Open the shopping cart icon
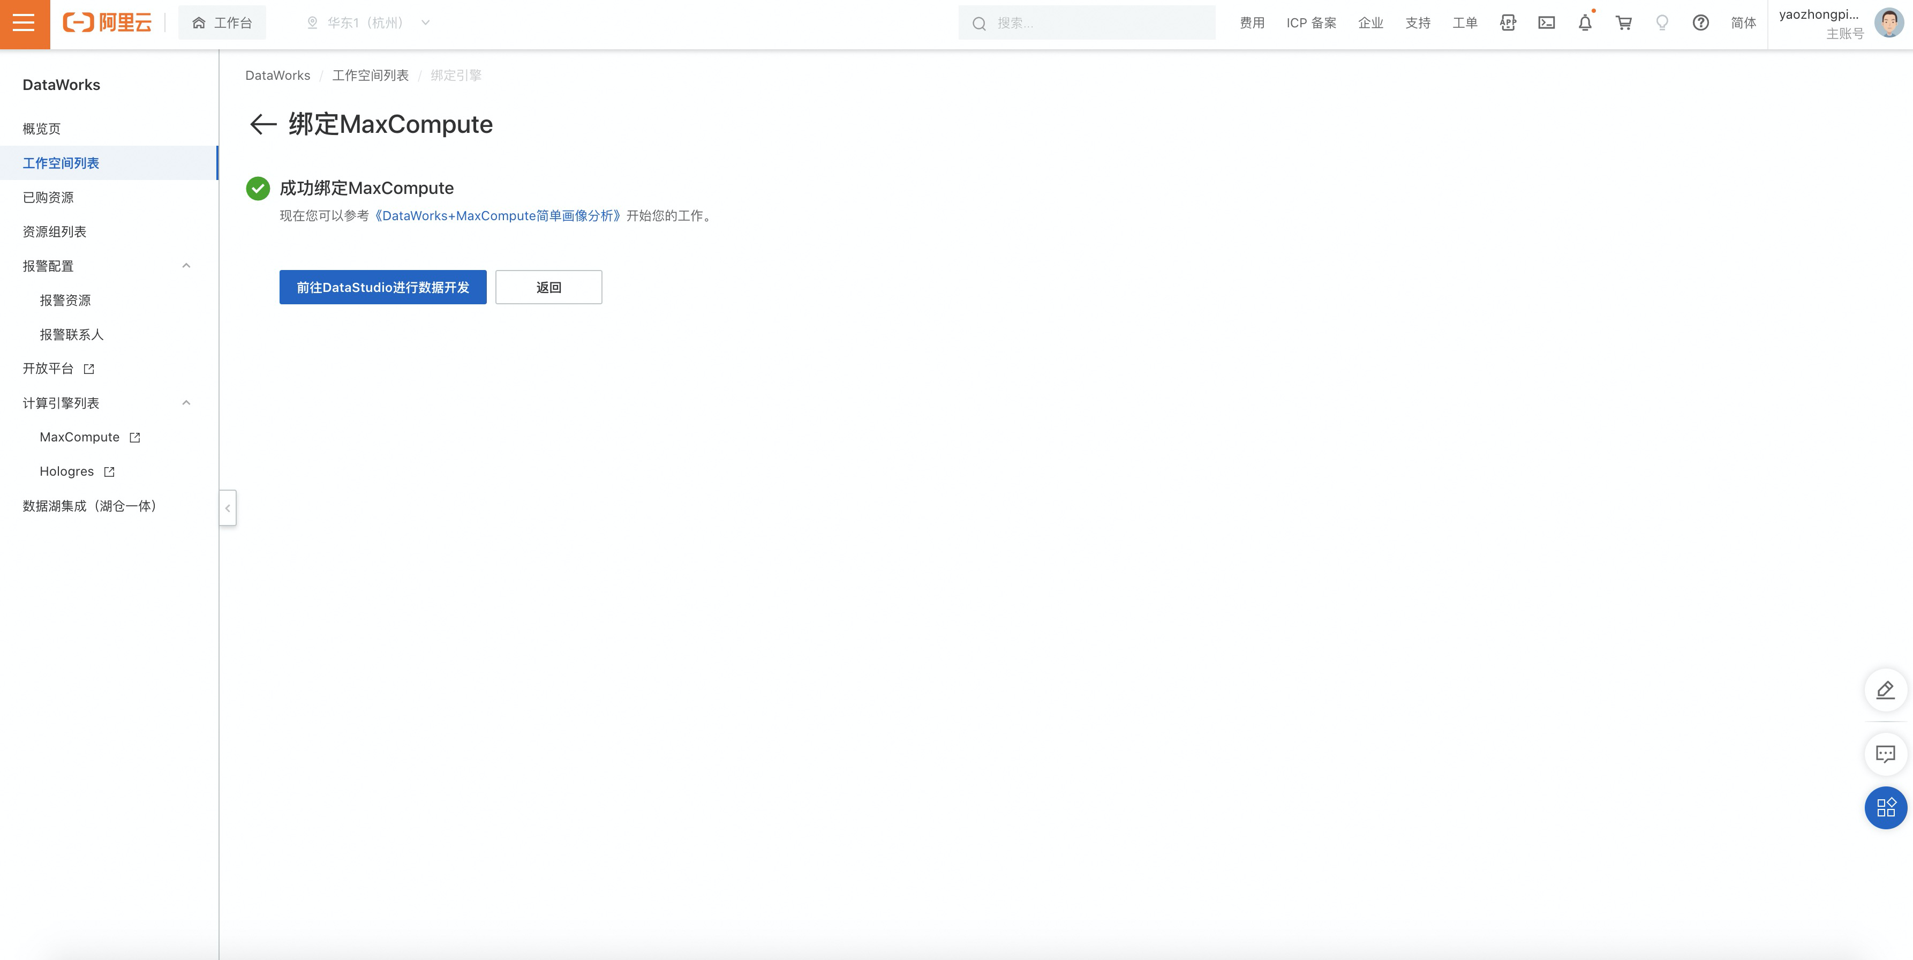The height and width of the screenshot is (960, 1913). (x=1623, y=23)
